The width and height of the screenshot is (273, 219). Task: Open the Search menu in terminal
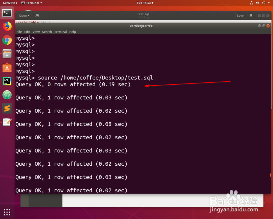tap(47, 32)
